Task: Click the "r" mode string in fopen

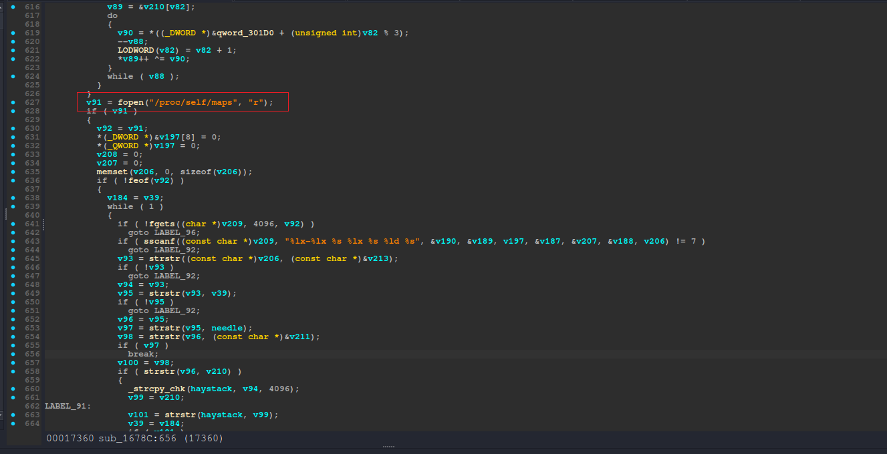Action: [256, 102]
